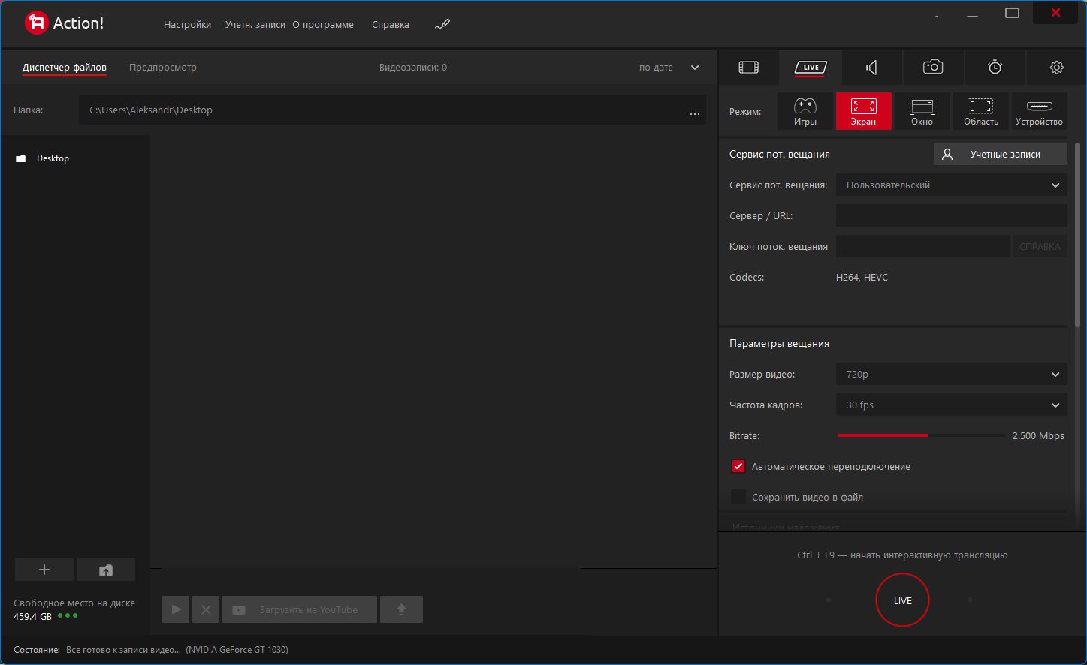This screenshot has height=665, width=1087.
Task: Open the video recording tab (film icon)
Action: [748, 68]
